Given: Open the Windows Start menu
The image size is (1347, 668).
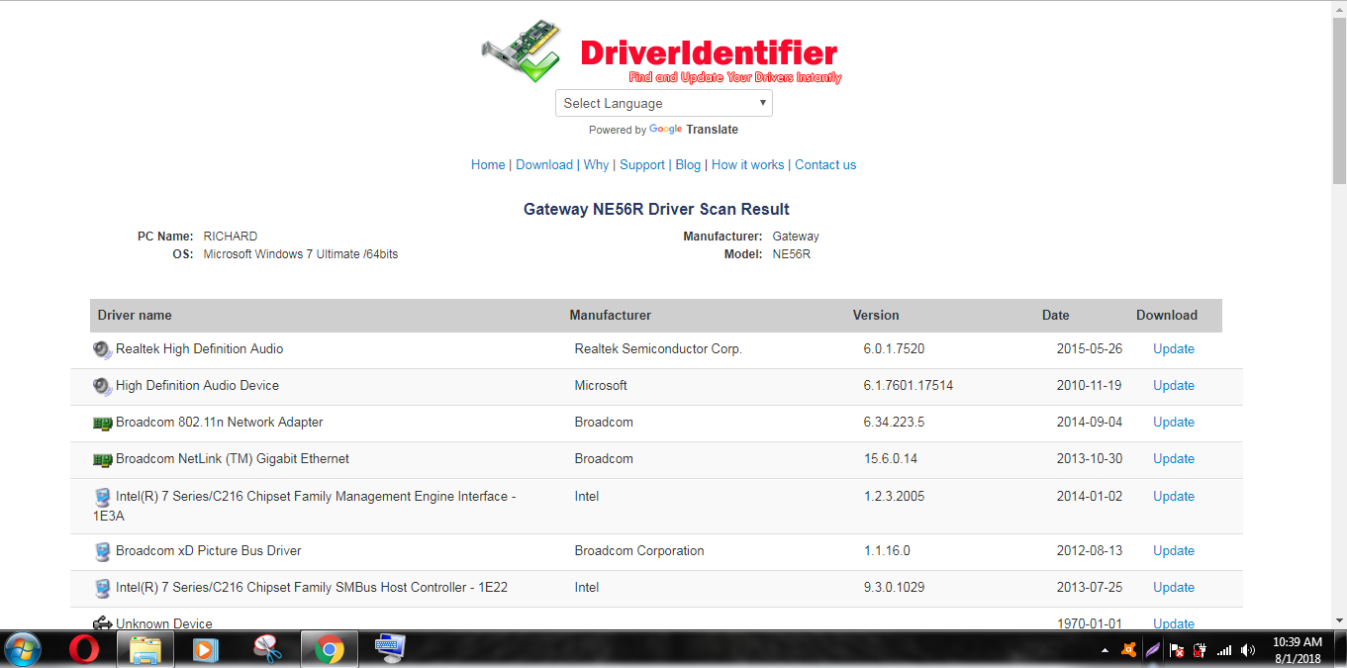Looking at the screenshot, I should tap(23, 649).
